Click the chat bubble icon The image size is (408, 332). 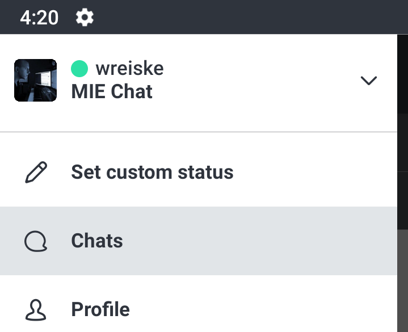tap(36, 241)
